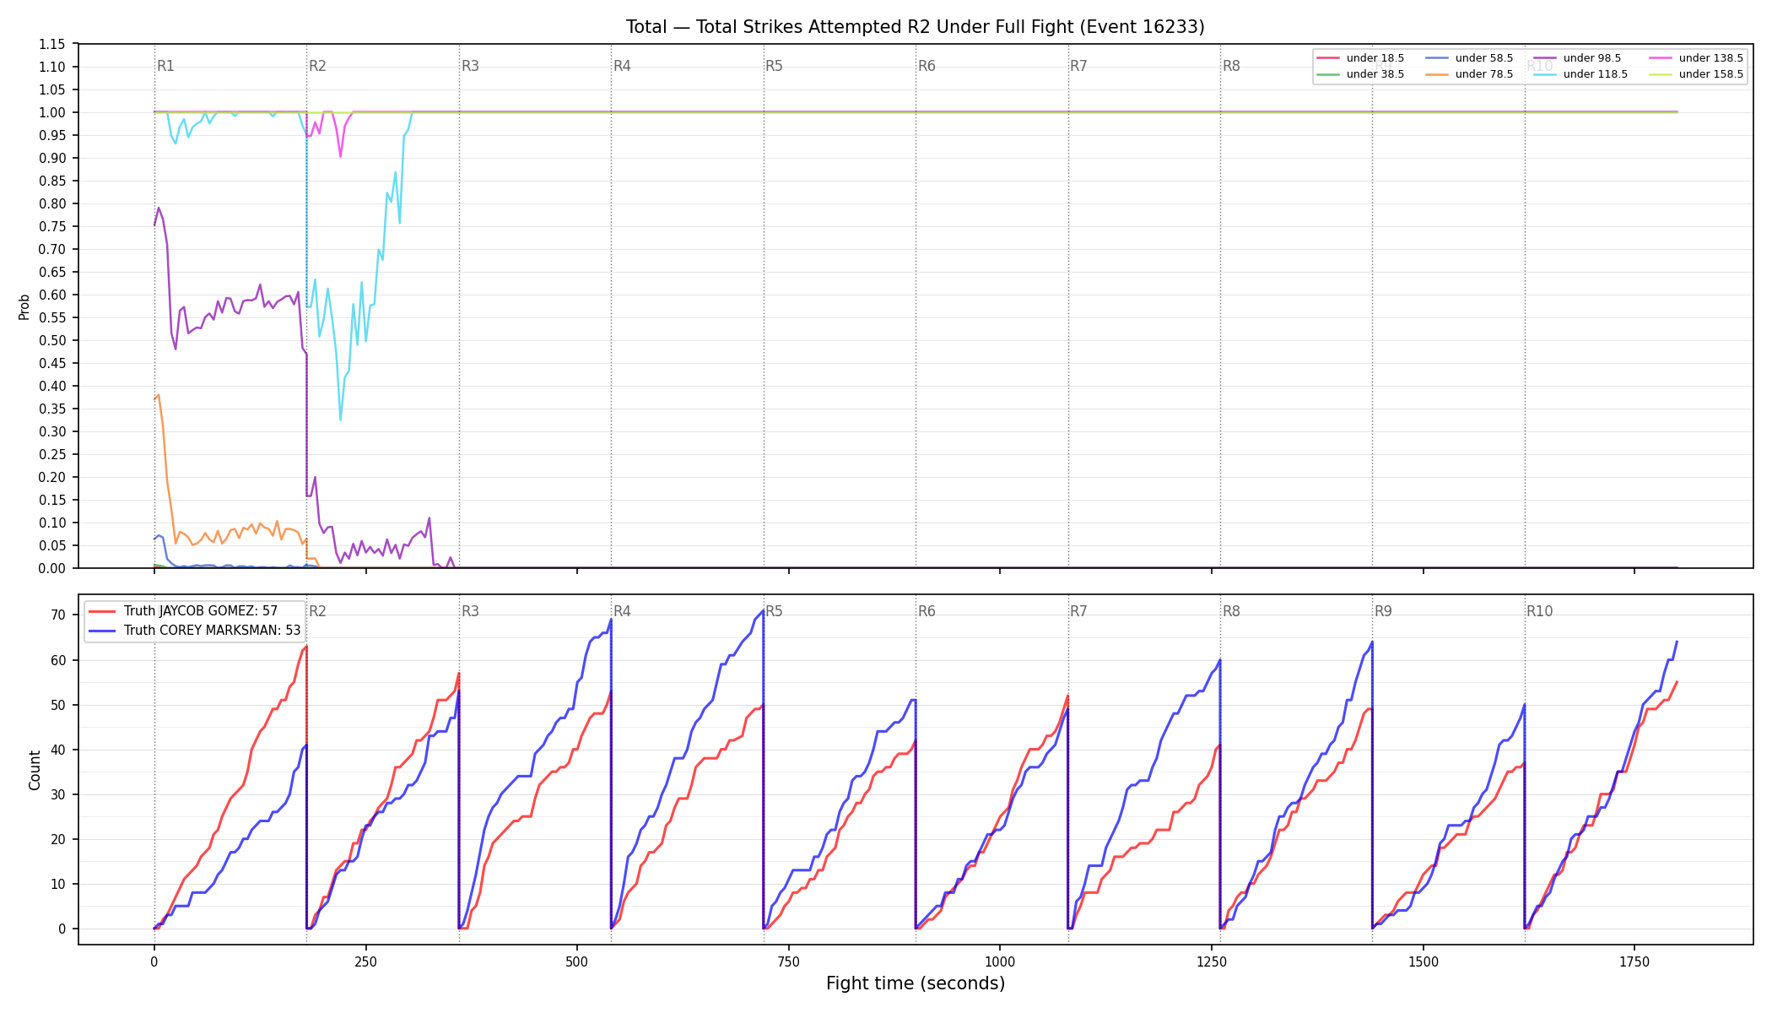Click the R3 round marker in probability chart
This screenshot has width=1772, height=1013.
click(470, 66)
